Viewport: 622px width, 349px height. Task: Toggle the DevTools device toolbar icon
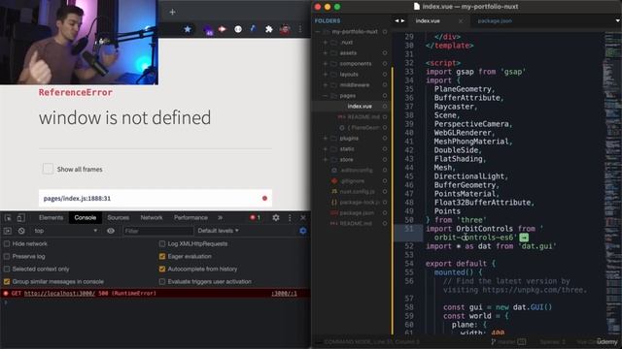pos(21,217)
